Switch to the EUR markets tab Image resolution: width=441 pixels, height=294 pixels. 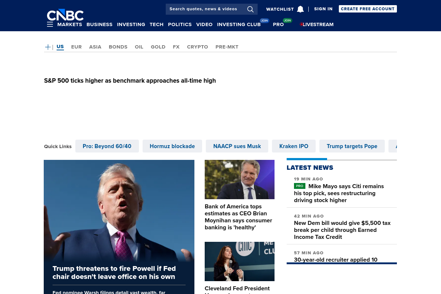point(76,47)
